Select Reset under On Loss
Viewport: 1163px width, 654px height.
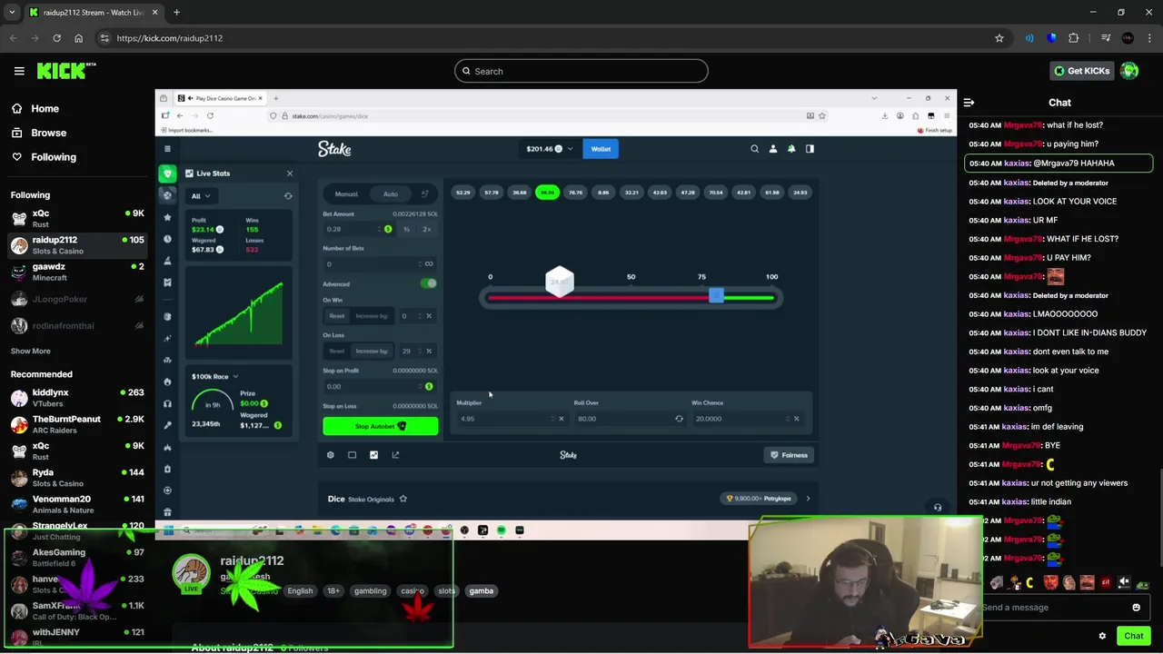337,351
